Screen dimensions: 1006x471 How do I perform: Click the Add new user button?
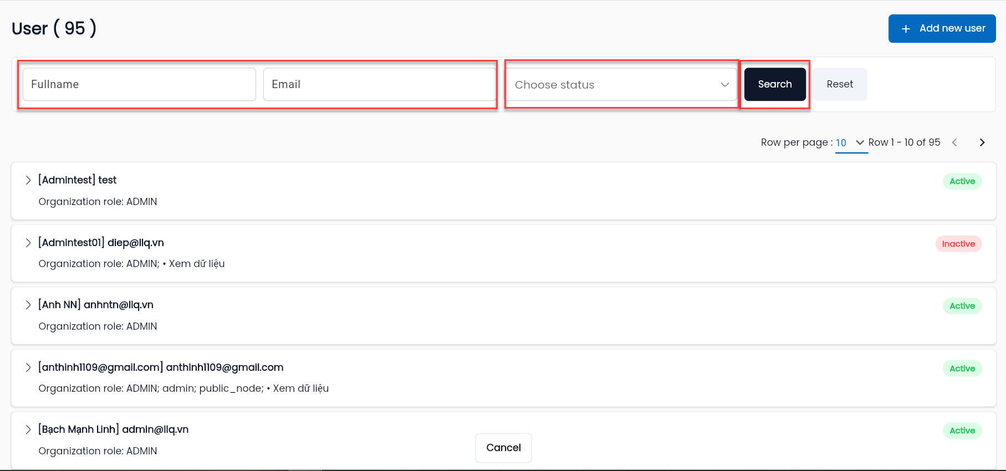click(x=942, y=28)
